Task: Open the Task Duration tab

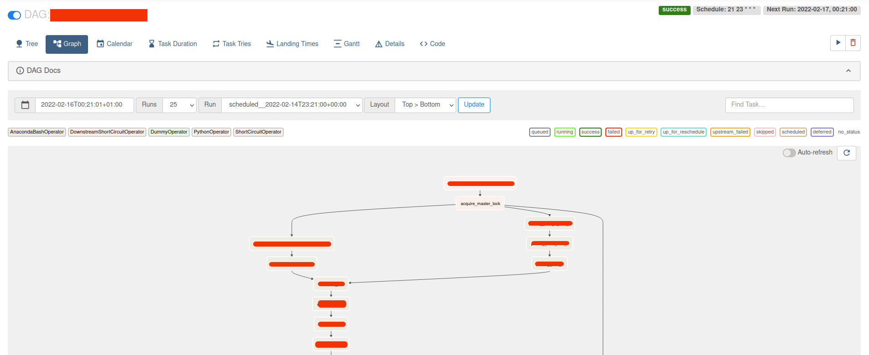Action: [173, 44]
